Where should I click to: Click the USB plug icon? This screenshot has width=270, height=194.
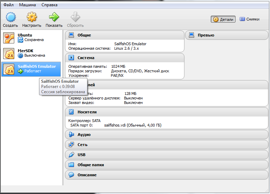tap(71, 155)
